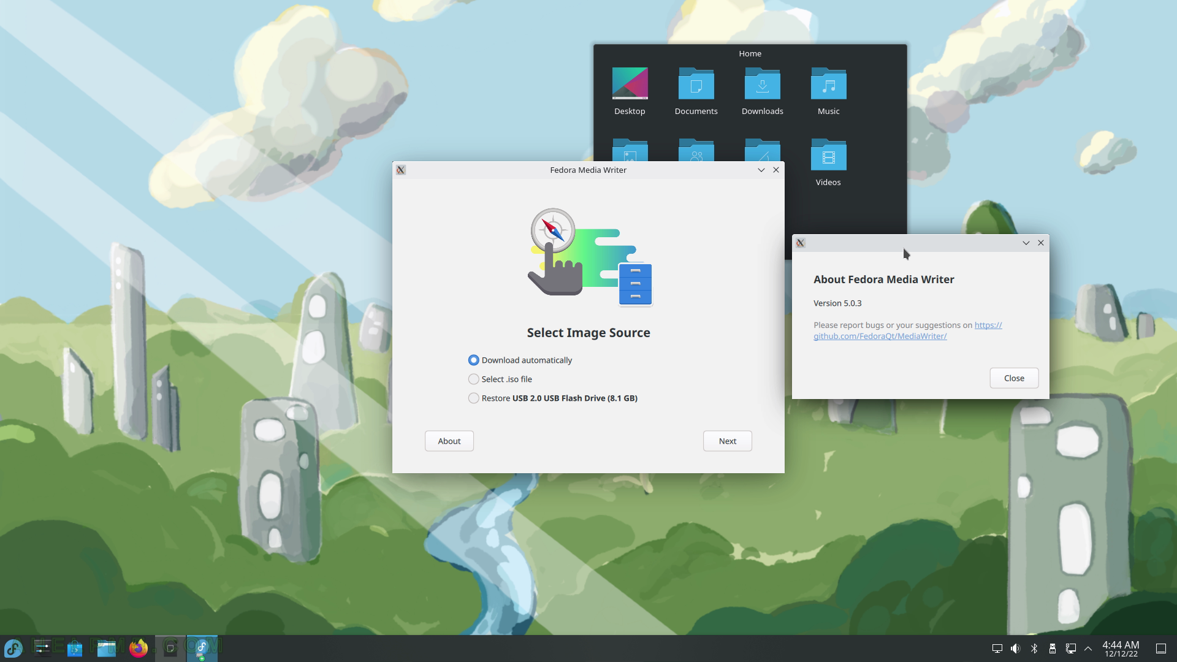
Task: Open the About dialog via About button
Action: [449, 441]
